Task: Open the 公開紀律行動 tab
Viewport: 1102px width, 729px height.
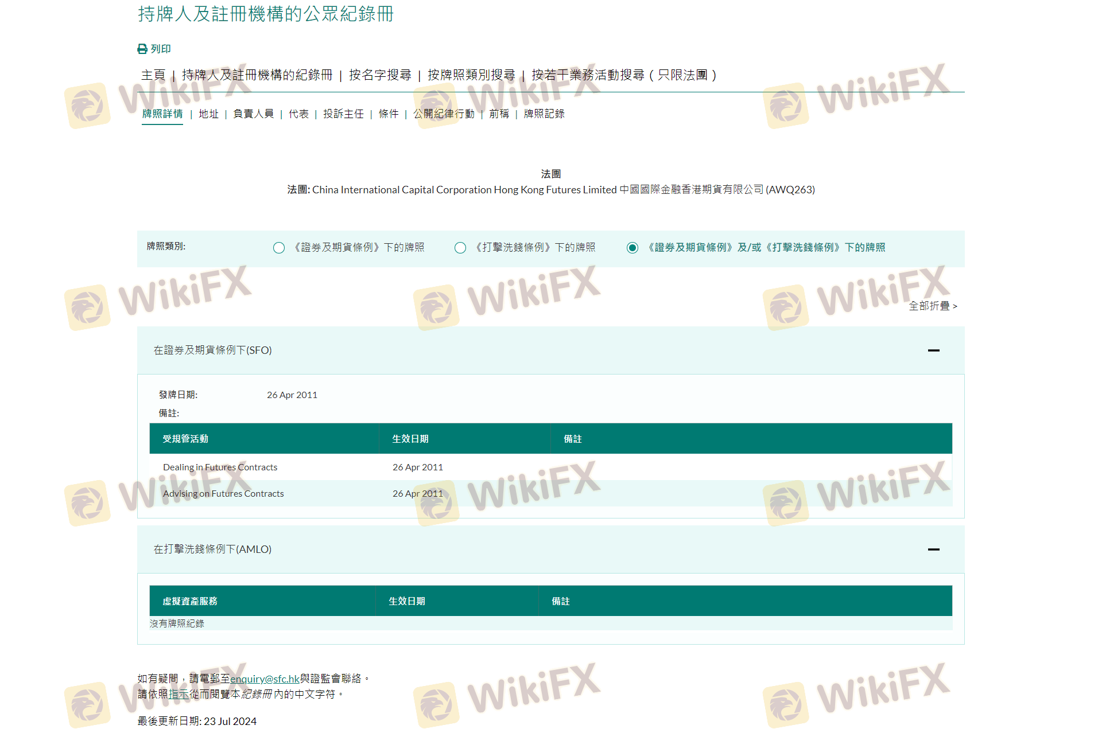Action: coord(444,114)
